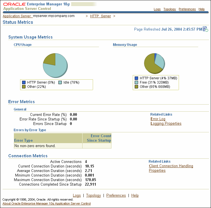Click the Connection Metrics section heading
This screenshot has width=211, height=208.
(x=28, y=156)
